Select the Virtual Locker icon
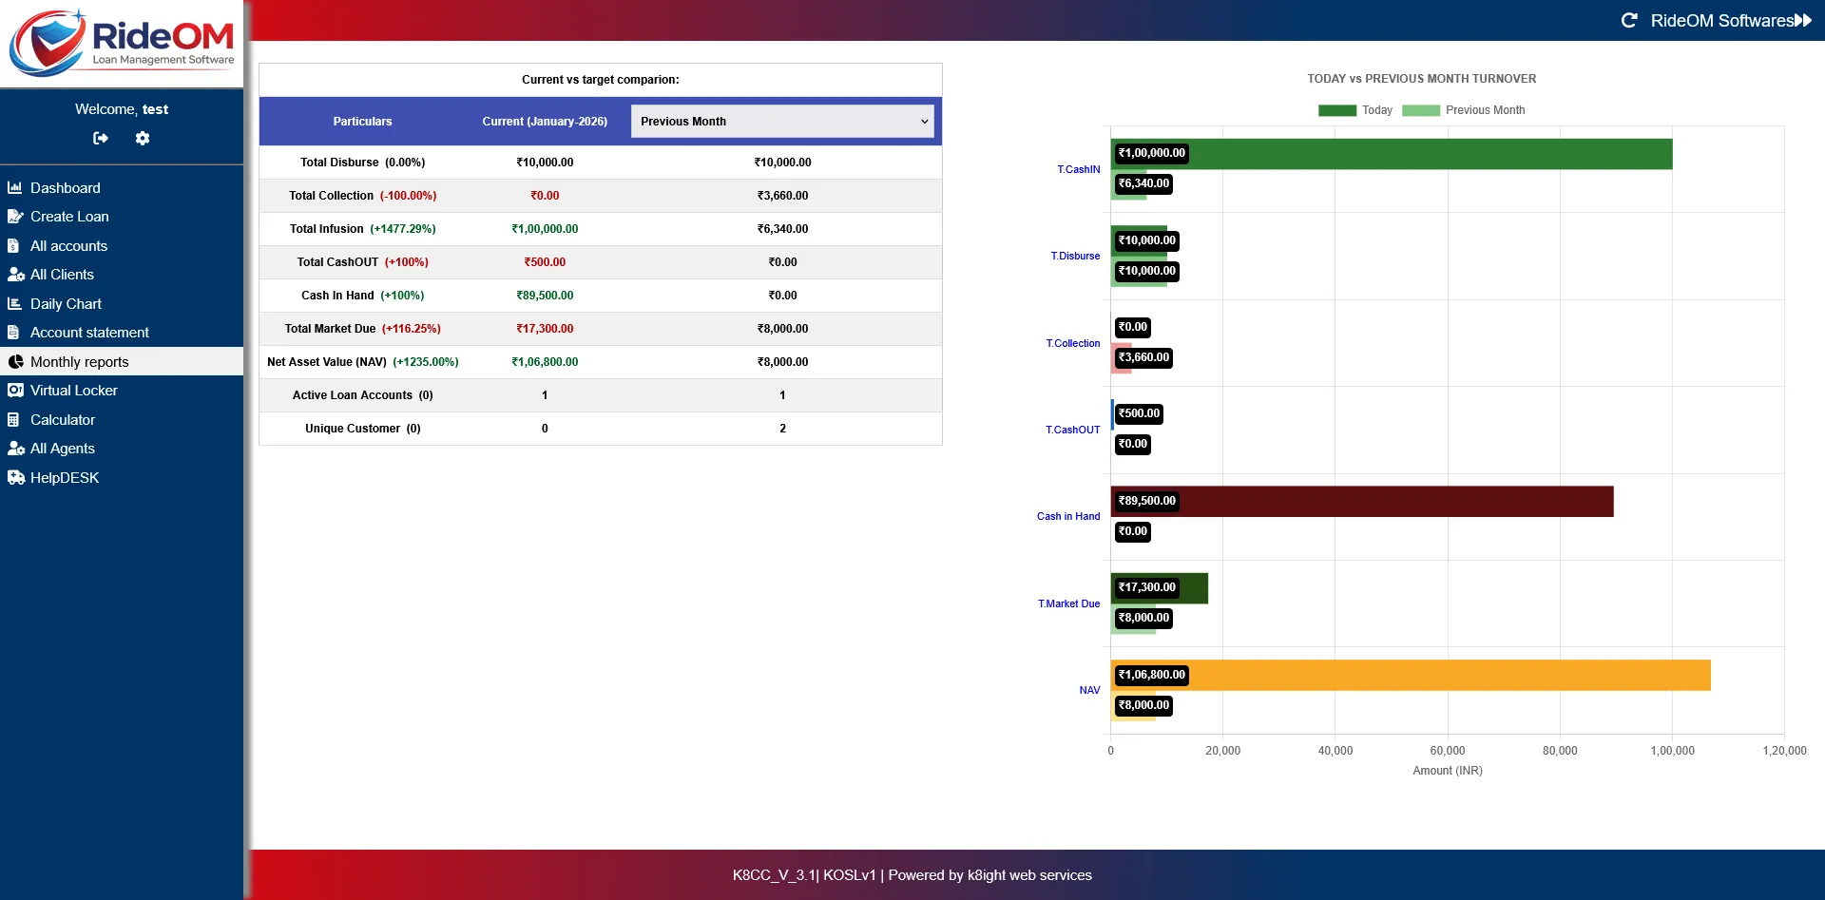This screenshot has width=1825, height=900. [x=15, y=390]
